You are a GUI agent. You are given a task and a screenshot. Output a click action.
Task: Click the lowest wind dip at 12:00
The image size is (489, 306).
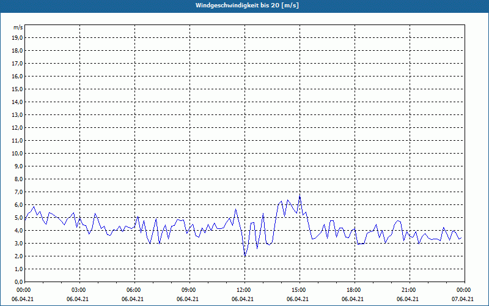pyautogui.click(x=245, y=256)
